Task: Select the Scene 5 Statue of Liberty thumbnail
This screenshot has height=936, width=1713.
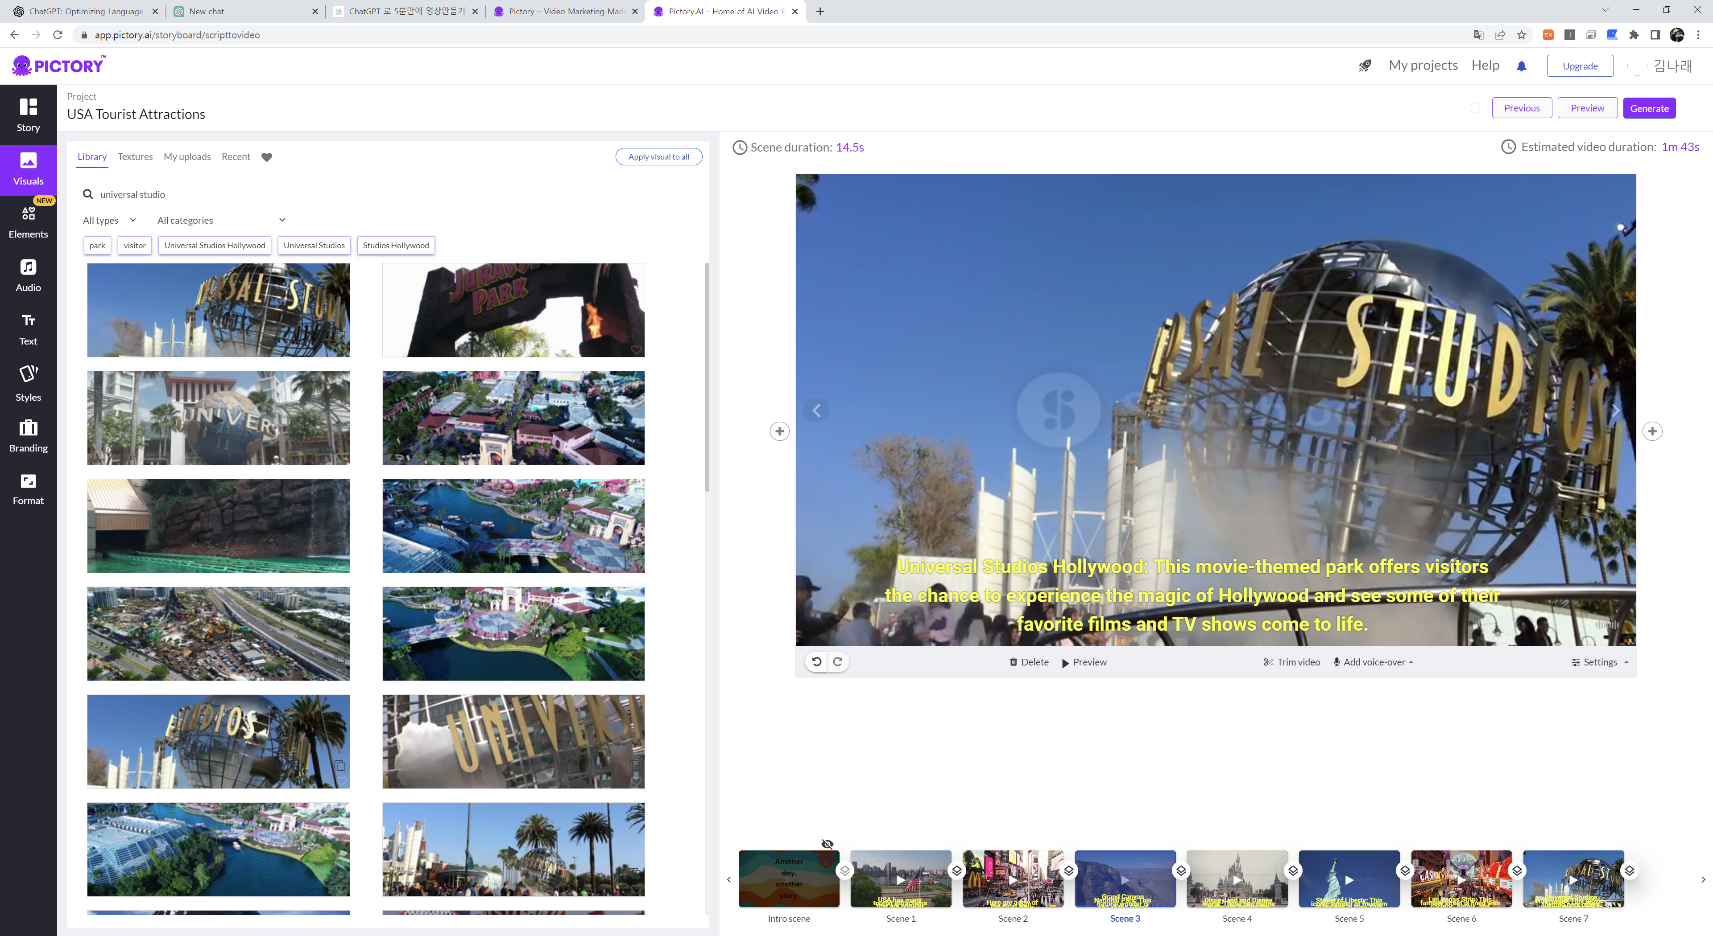Action: pyautogui.click(x=1349, y=879)
